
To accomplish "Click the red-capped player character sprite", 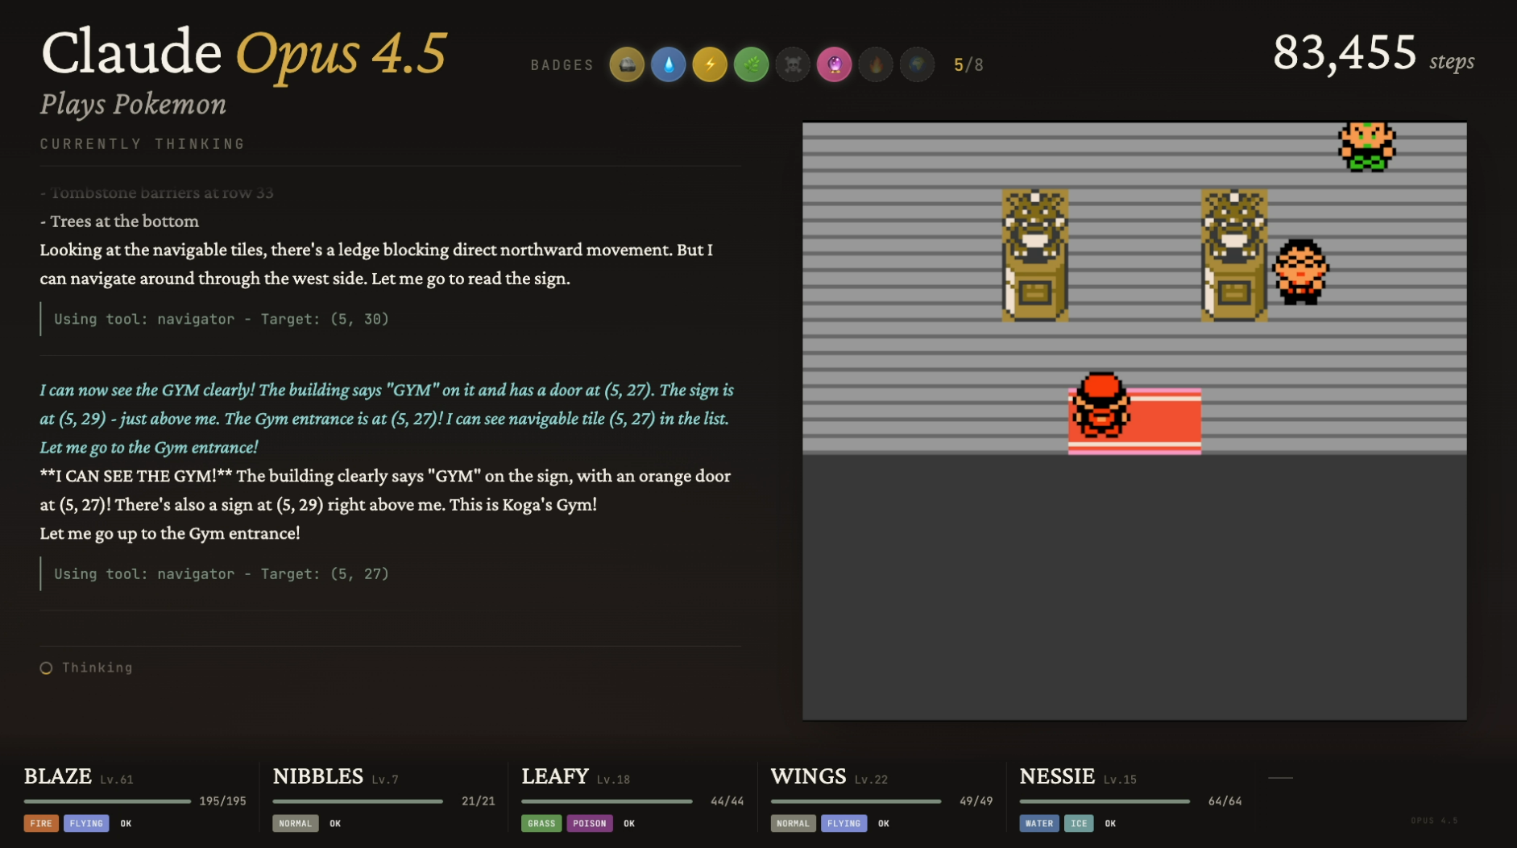I will coord(1100,404).
